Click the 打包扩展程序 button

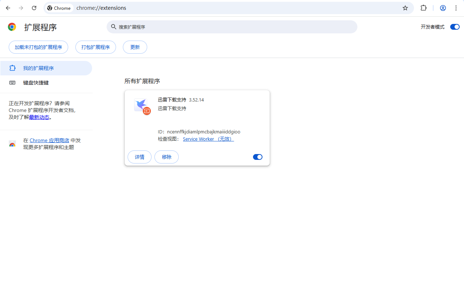tap(96, 47)
